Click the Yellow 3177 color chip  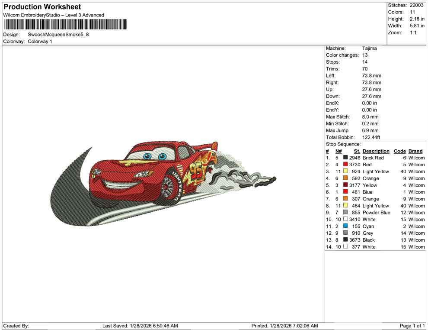(345, 185)
